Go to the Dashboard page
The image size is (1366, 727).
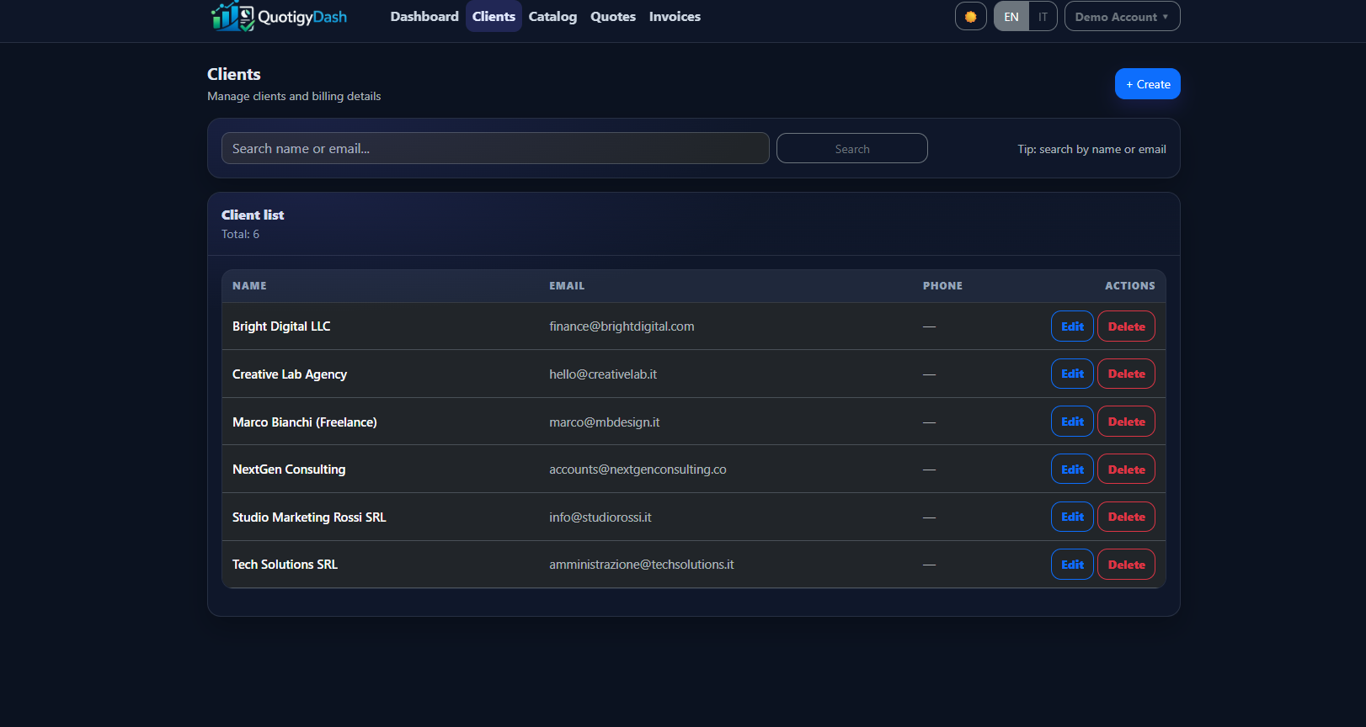424,16
